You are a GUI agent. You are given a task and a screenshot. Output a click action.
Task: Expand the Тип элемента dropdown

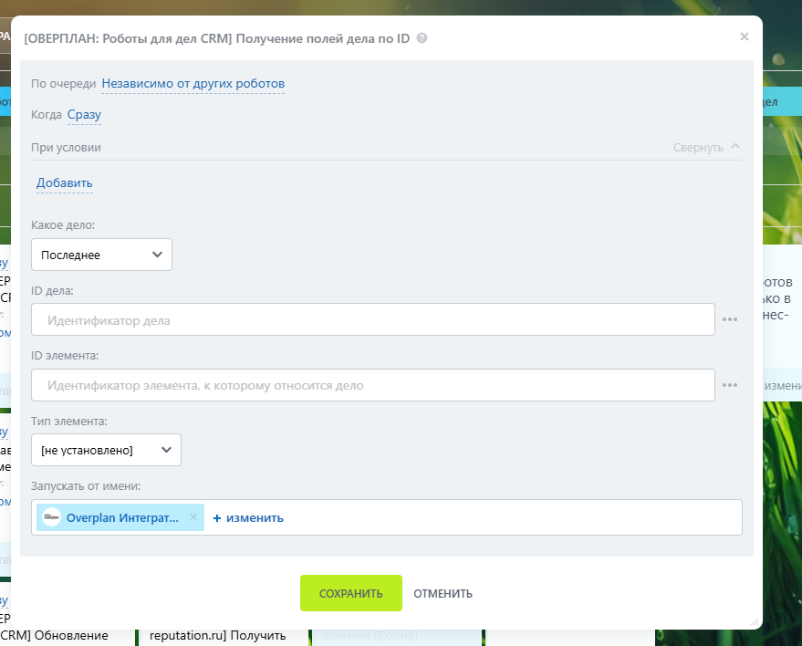click(106, 450)
